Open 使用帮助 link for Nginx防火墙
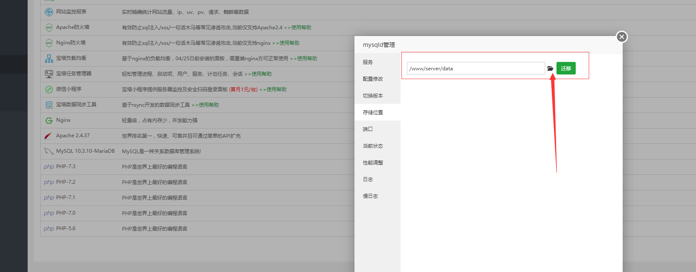The width and height of the screenshot is (696, 272). [x=286, y=43]
